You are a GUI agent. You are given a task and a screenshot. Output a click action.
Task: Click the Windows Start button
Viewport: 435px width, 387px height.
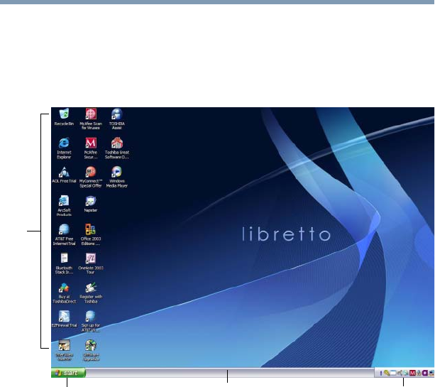pos(68,373)
